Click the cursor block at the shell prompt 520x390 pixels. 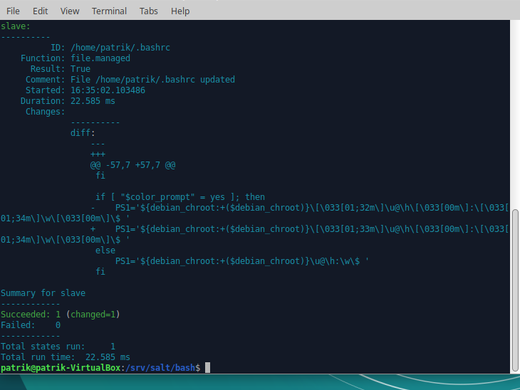(x=207, y=367)
